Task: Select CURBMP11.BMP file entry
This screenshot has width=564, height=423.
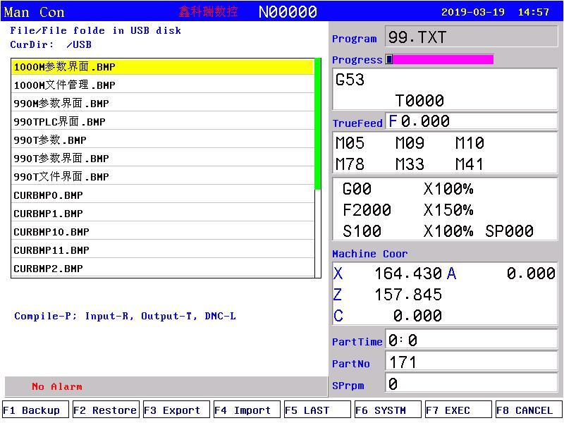Action: click(x=163, y=250)
